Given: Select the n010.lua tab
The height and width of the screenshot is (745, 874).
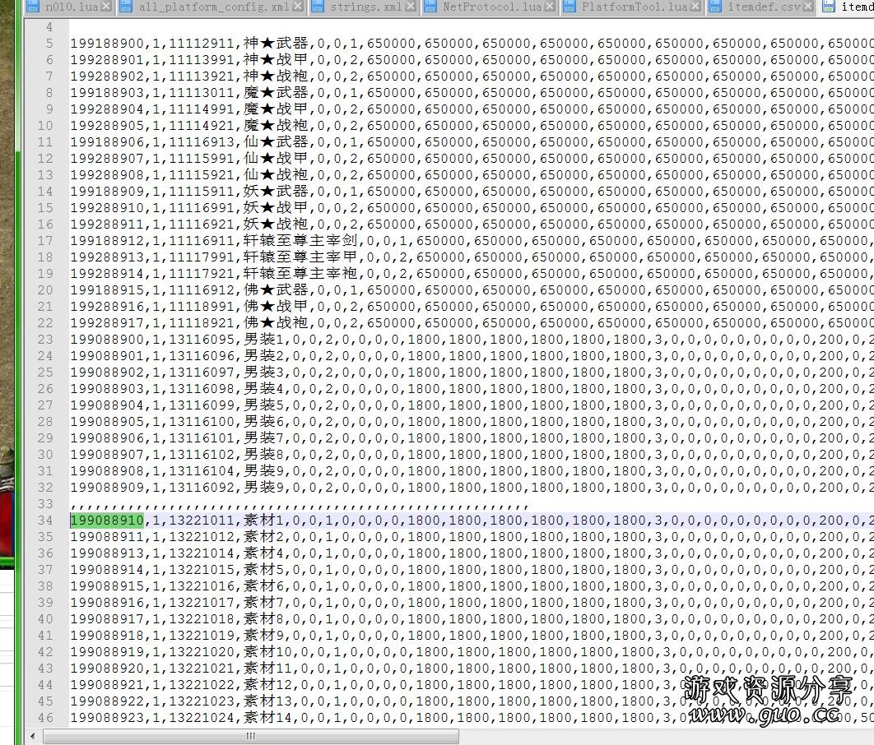Looking at the screenshot, I should (x=71, y=7).
